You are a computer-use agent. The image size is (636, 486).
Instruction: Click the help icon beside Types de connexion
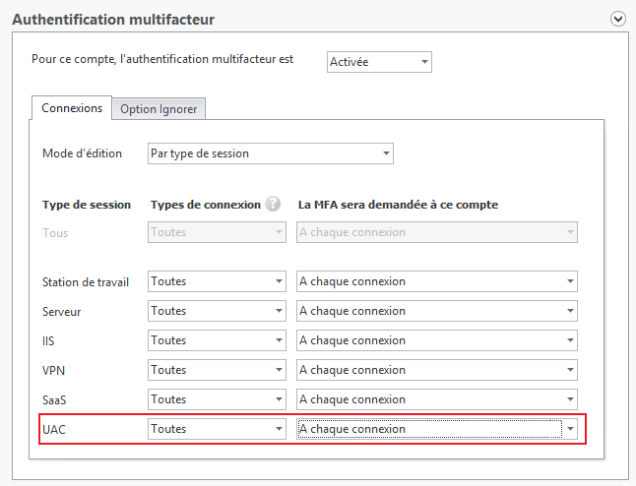click(273, 204)
